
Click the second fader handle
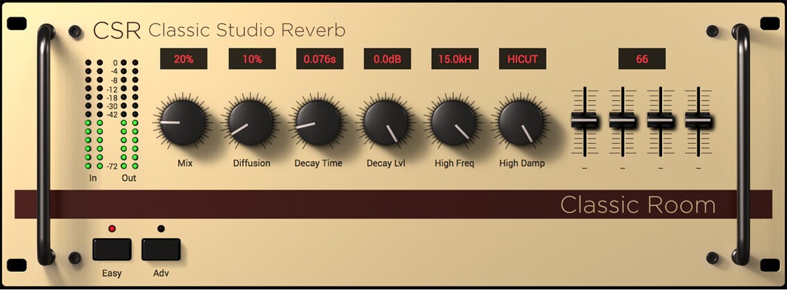(x=623, y=121)
